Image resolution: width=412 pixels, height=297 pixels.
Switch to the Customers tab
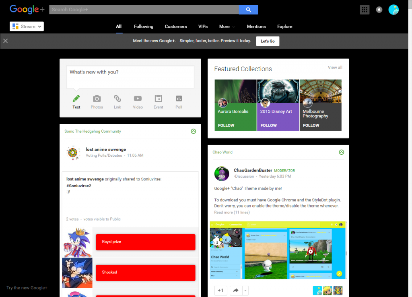tap(176, 27)
